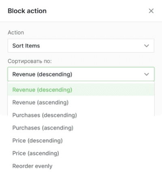This screenshot has height=172, width=162.
Task: Click the Block action dialog title
Action: 27,11
